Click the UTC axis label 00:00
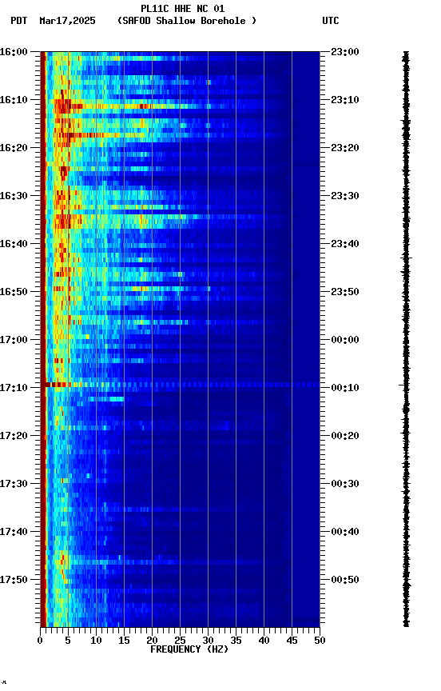 345,340
